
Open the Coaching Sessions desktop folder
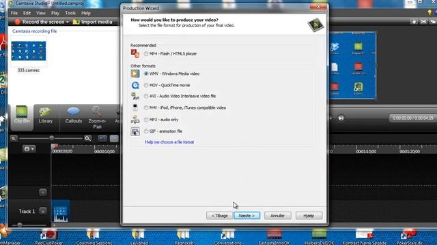click(x=94, y=237)
